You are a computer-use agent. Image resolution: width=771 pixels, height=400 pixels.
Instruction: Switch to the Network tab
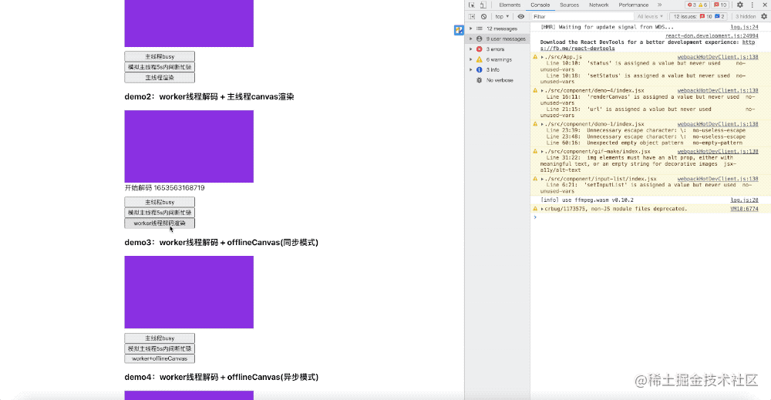coord(599,5)
